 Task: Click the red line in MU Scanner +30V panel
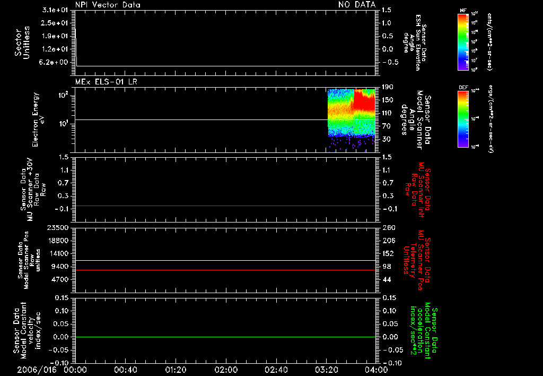point(225,206)
